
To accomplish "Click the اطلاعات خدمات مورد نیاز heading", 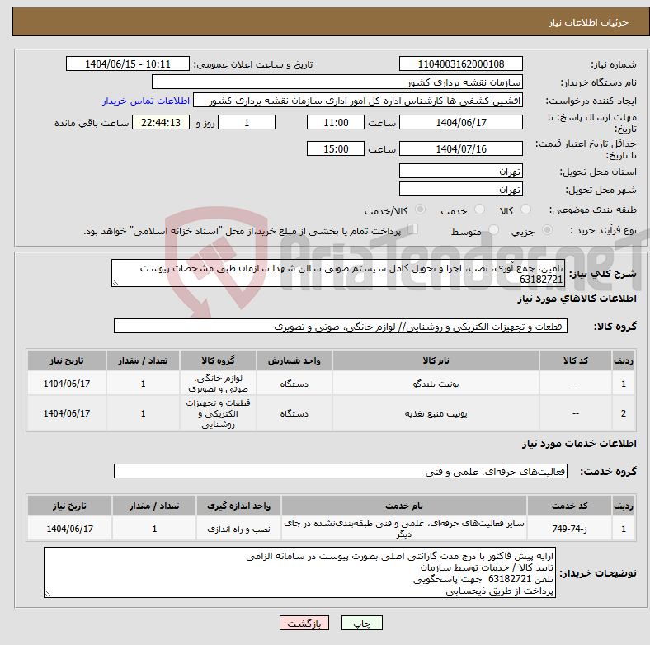I will 579,444.
